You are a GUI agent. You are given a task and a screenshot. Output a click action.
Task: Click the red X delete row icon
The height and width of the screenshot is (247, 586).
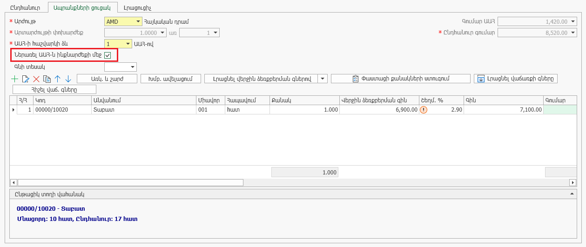coord(36,79)
